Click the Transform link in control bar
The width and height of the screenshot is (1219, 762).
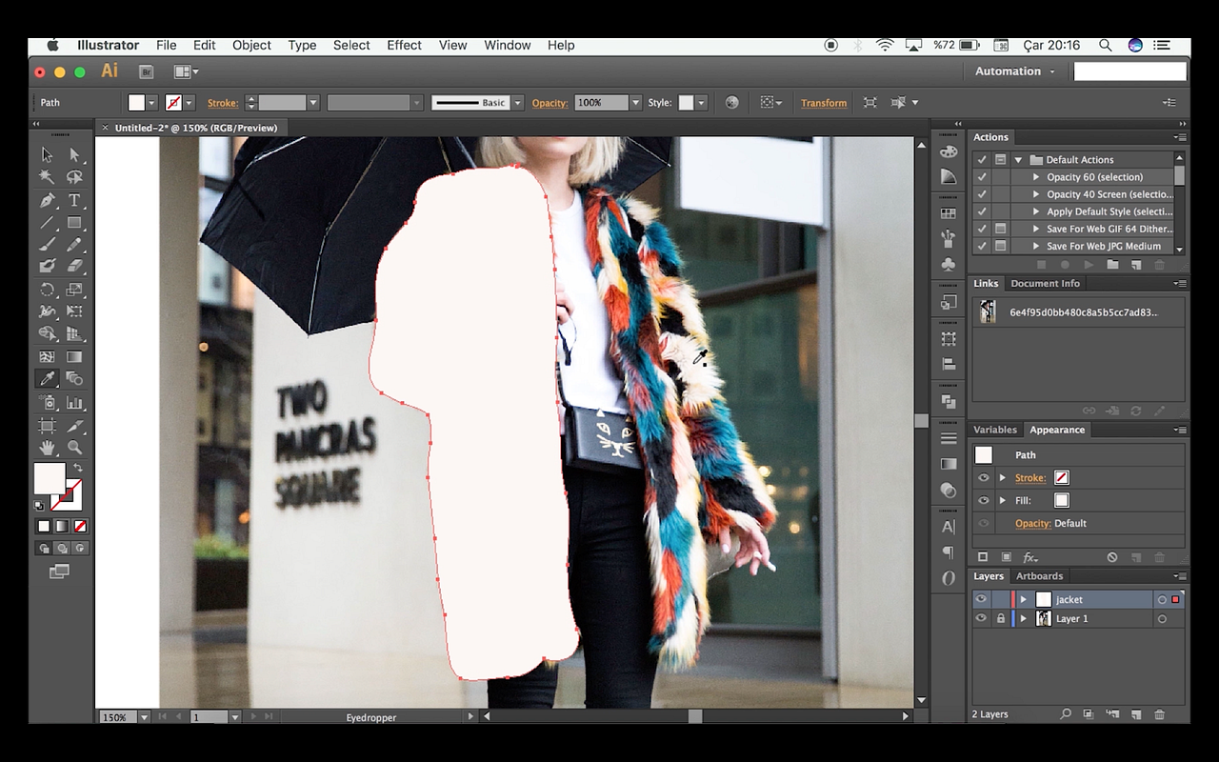point(823,102)
